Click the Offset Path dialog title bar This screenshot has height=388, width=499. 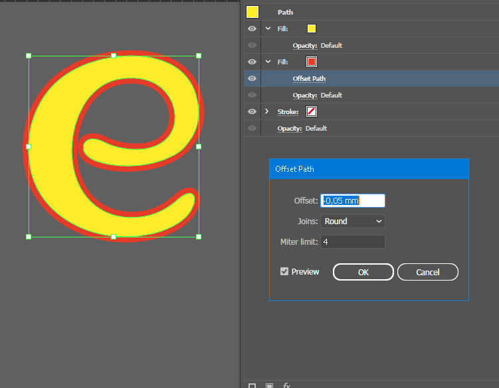click(x=369, y=169)
